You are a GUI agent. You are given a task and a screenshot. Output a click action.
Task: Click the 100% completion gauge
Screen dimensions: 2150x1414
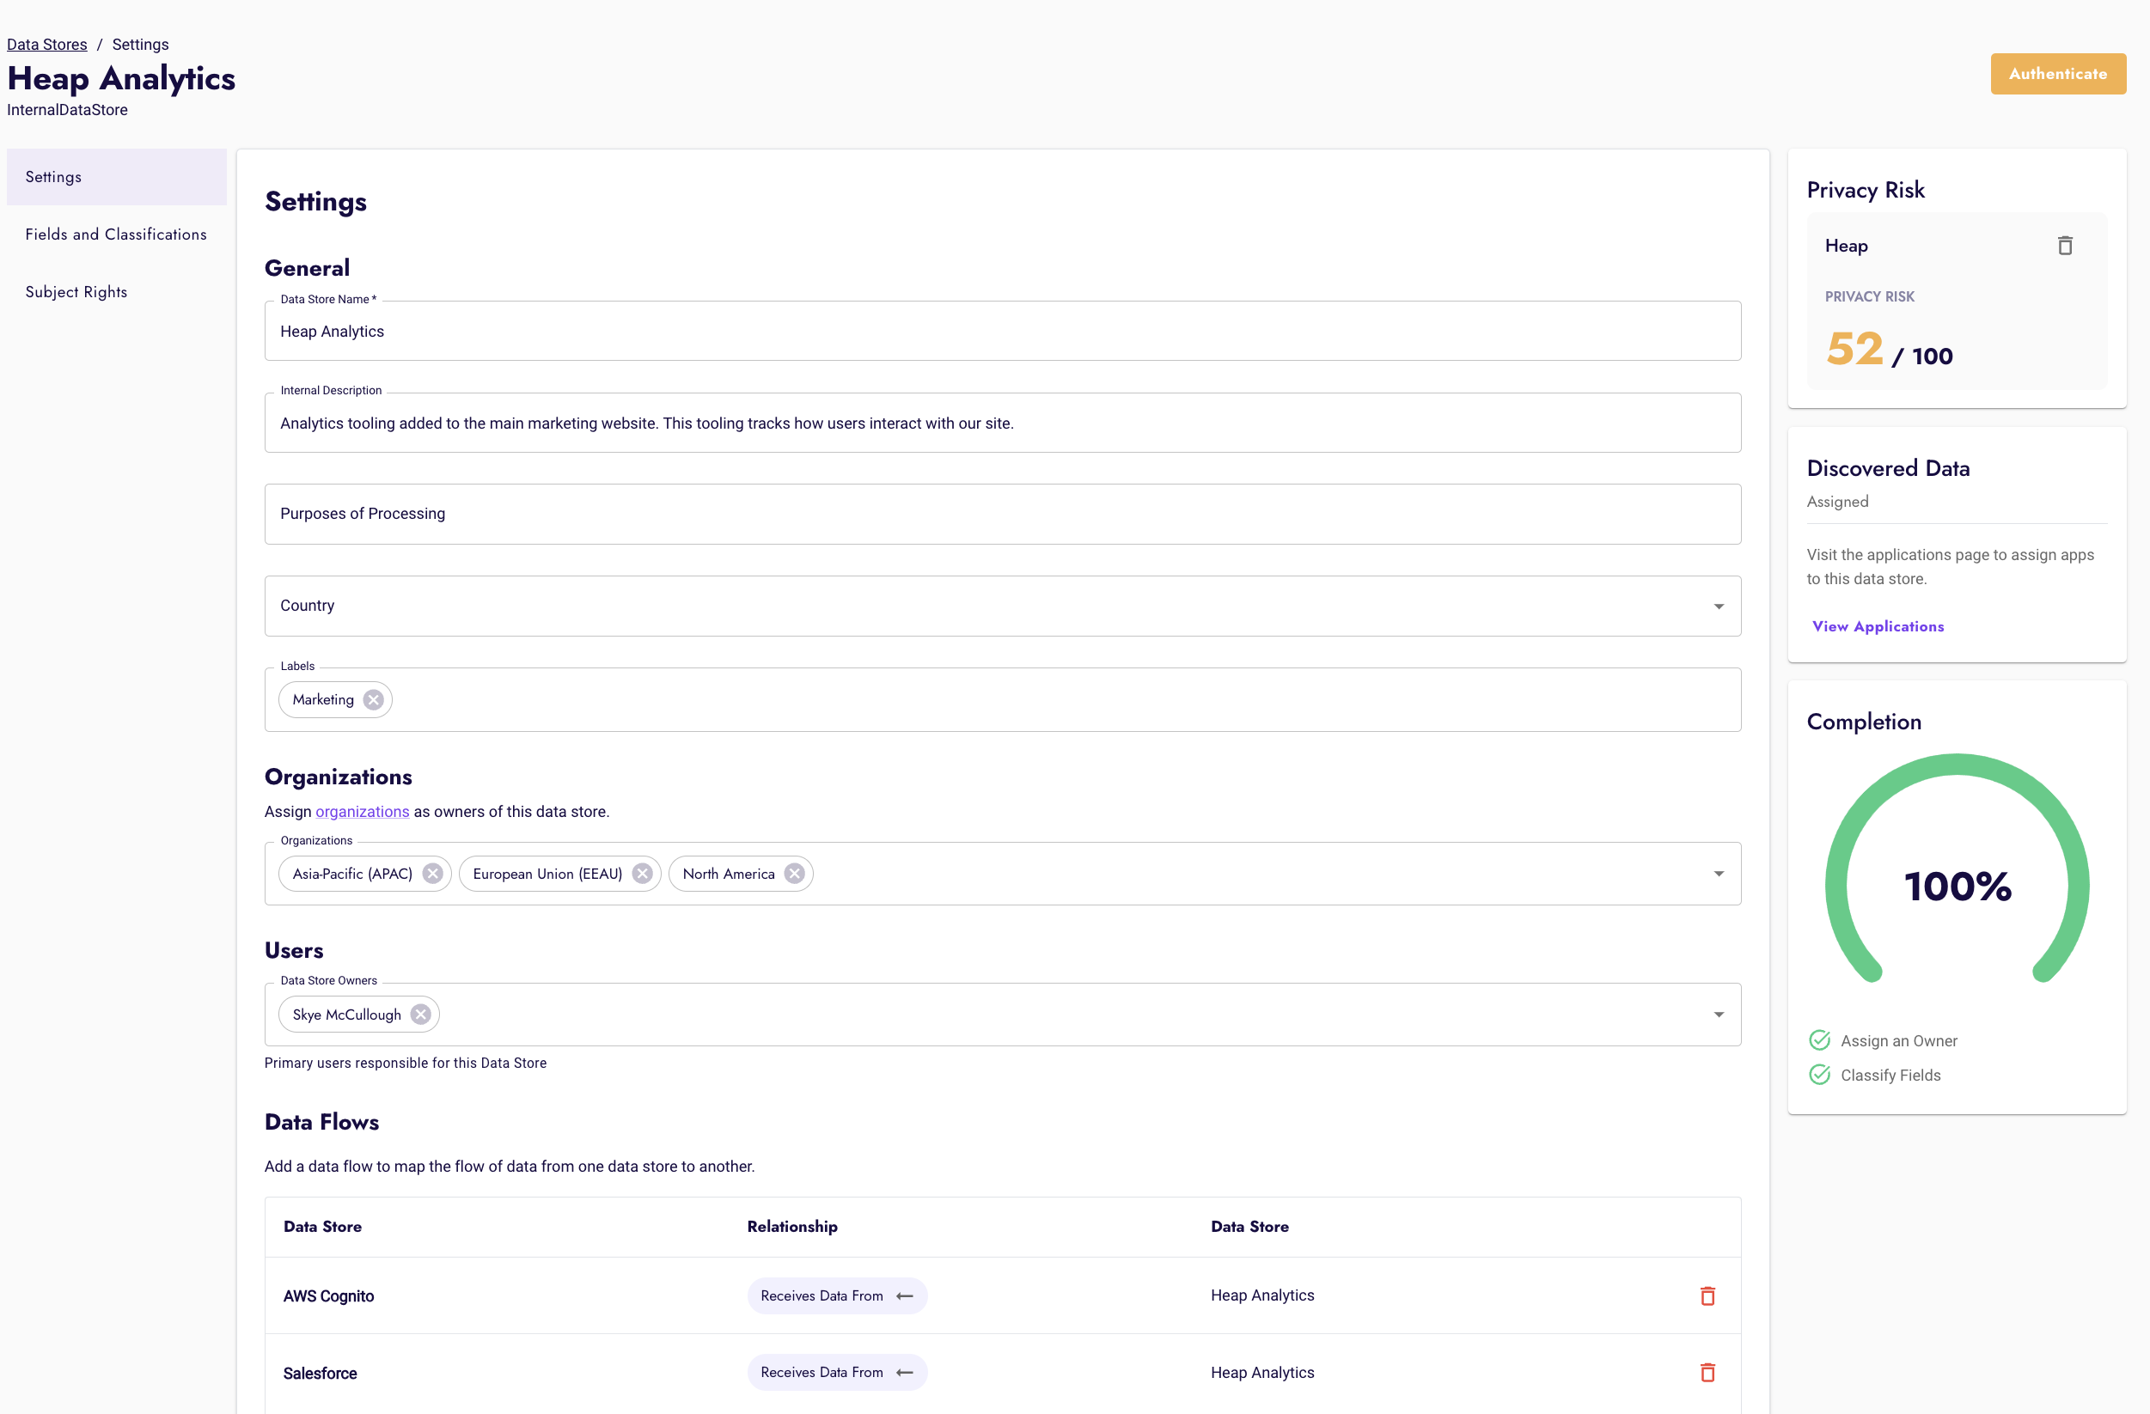point(1957,869)
